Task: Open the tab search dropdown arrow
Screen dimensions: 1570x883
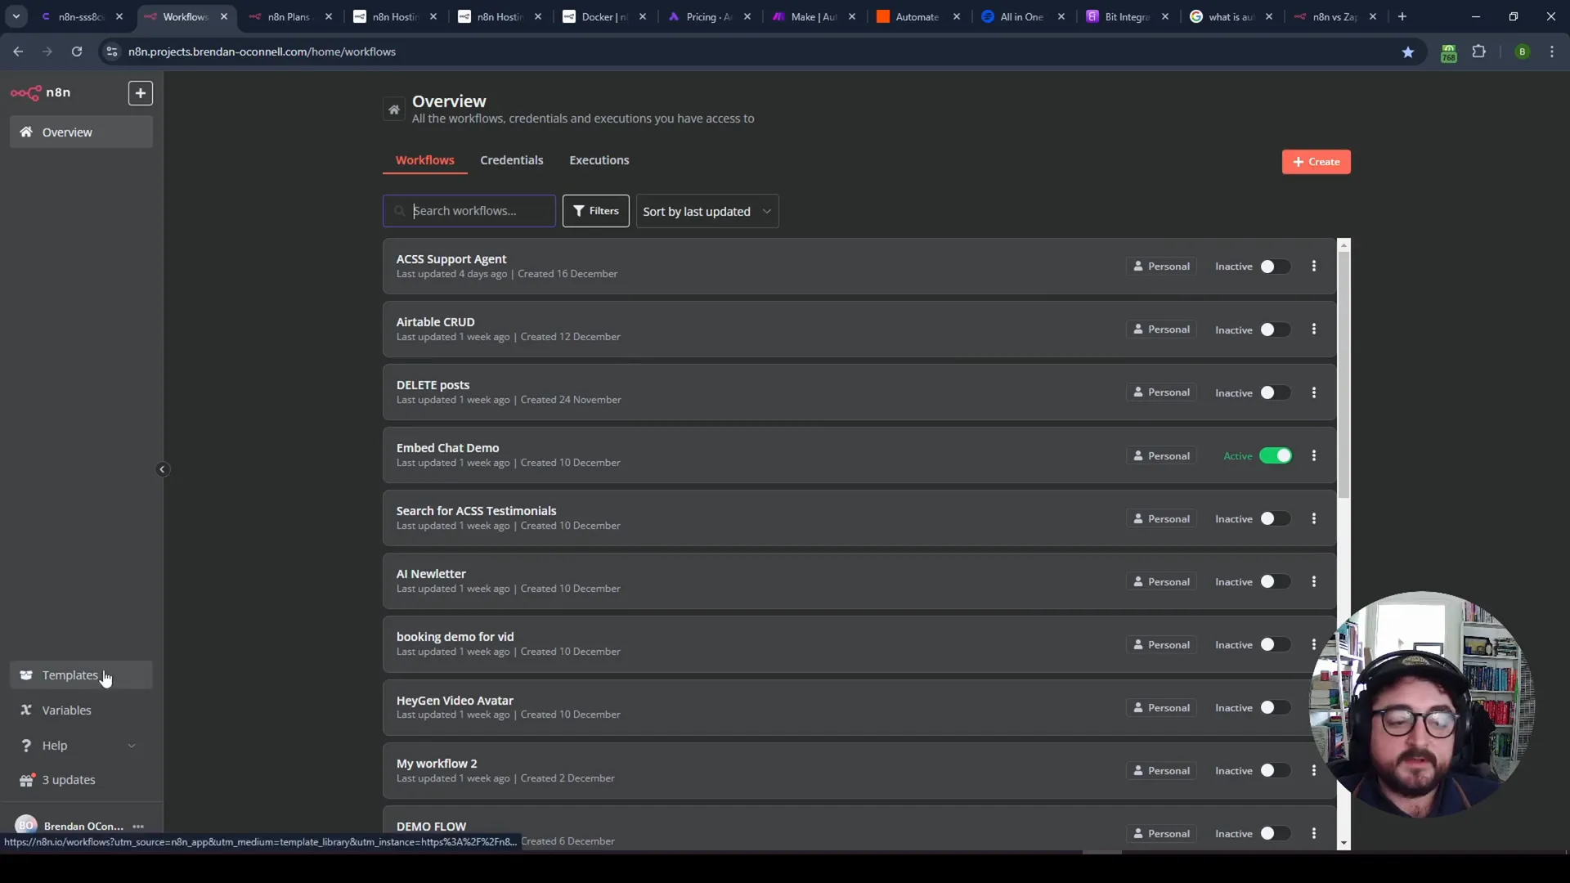Action: (x=16, y=16)
